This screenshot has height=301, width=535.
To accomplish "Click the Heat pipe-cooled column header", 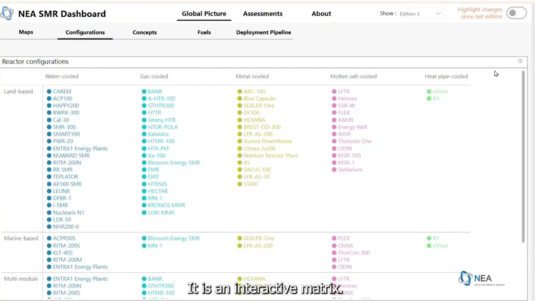I will tap(446, 76).
